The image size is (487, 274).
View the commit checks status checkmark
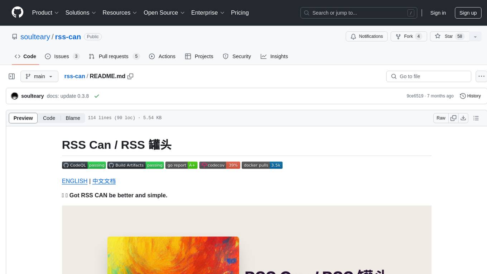[x=97, y=96]
